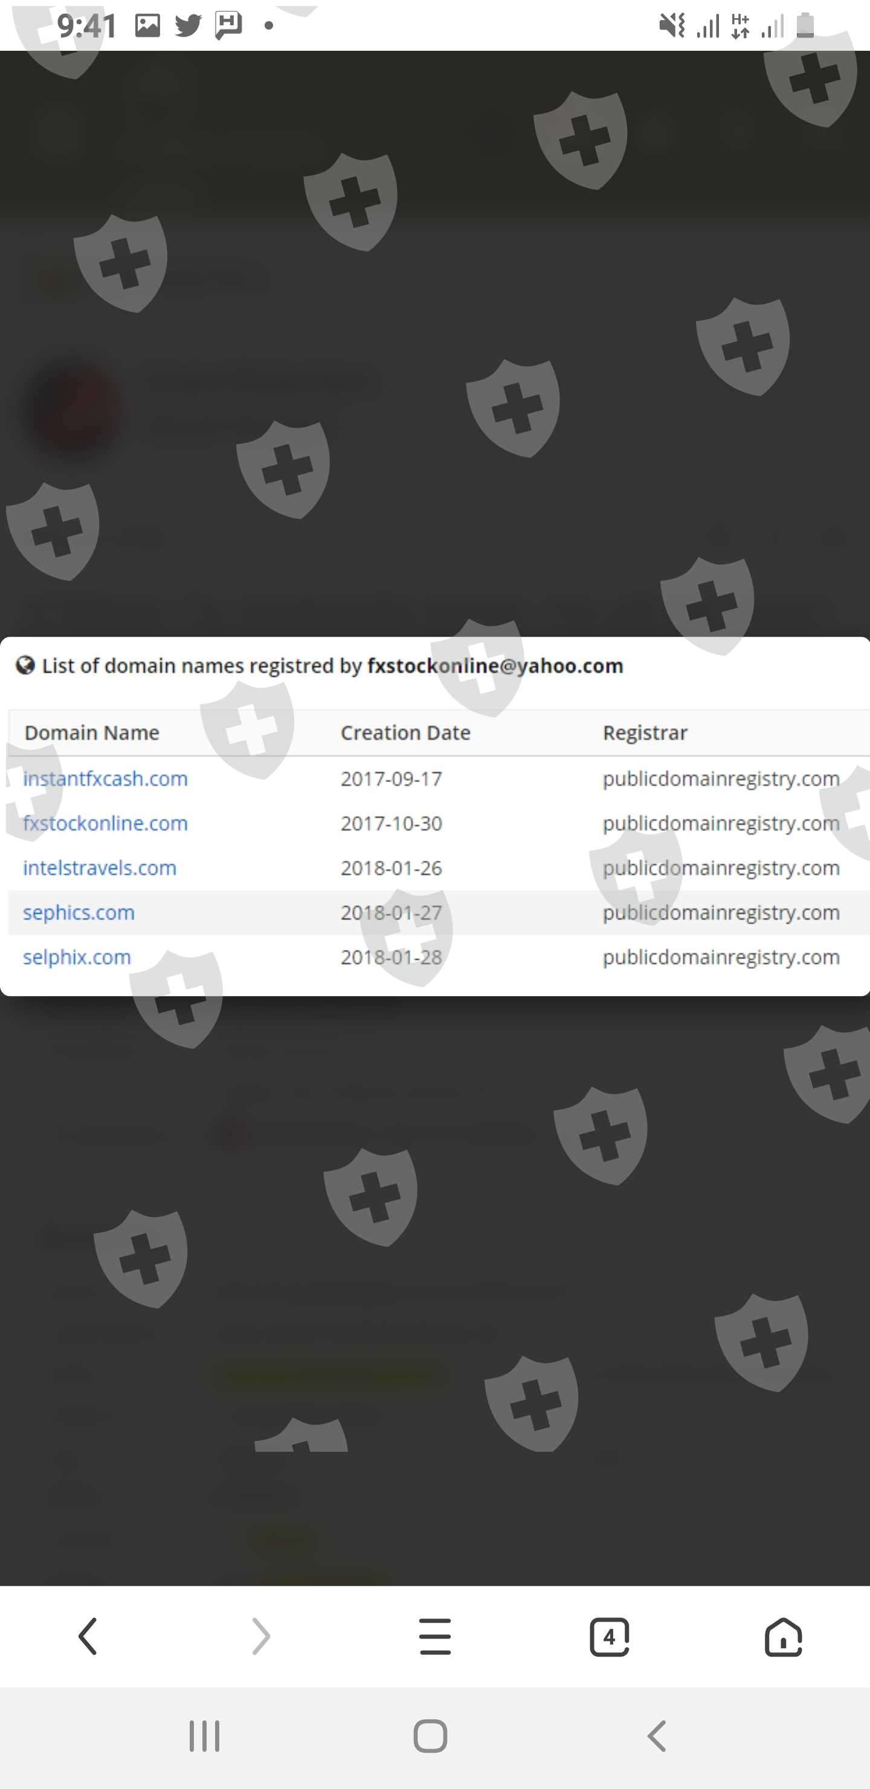Screen dimensions: 870x1789
Task: Tap the Domain Name column header
Action: pos(92,733)
